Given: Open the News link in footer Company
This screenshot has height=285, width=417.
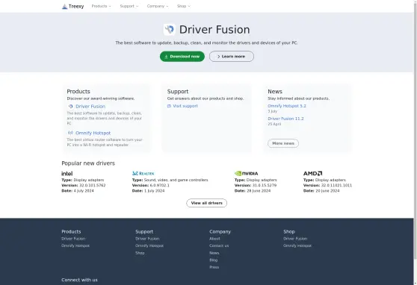Looking at the screenshot, I should (x=214, y=253).
